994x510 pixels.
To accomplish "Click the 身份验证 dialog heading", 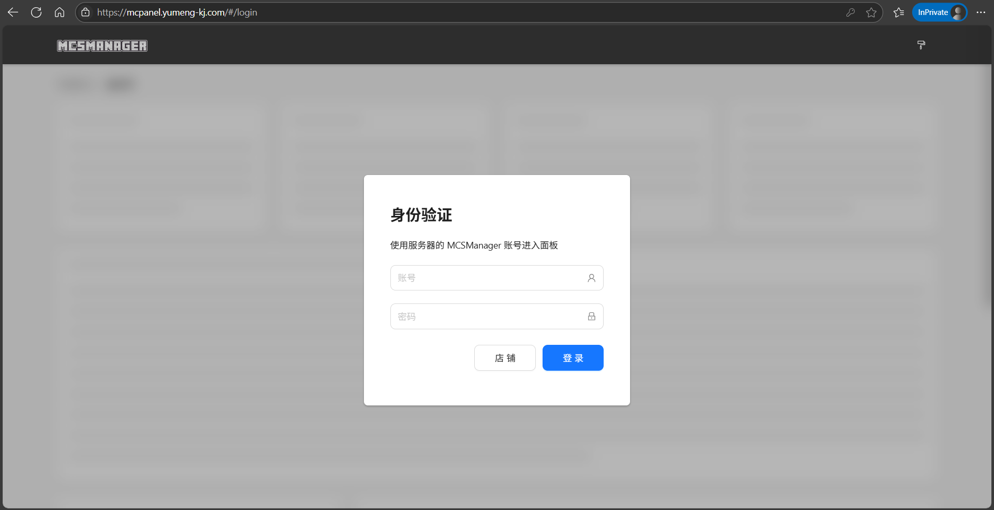I will [421, 215].
